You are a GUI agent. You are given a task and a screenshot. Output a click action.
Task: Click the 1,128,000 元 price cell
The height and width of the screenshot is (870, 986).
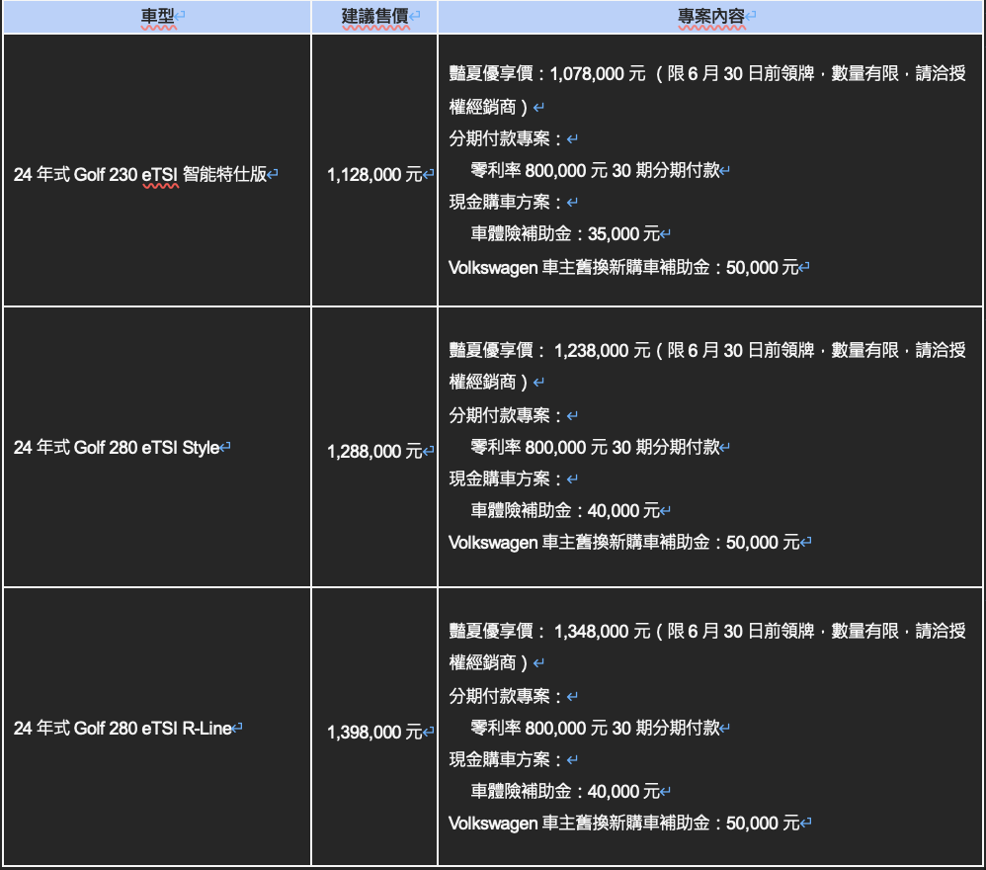pyautogui.click(x=374, y=175)
